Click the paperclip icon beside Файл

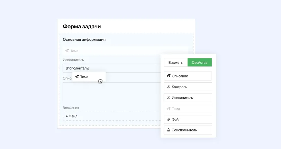pyautogui.click(x=169, y=119)
